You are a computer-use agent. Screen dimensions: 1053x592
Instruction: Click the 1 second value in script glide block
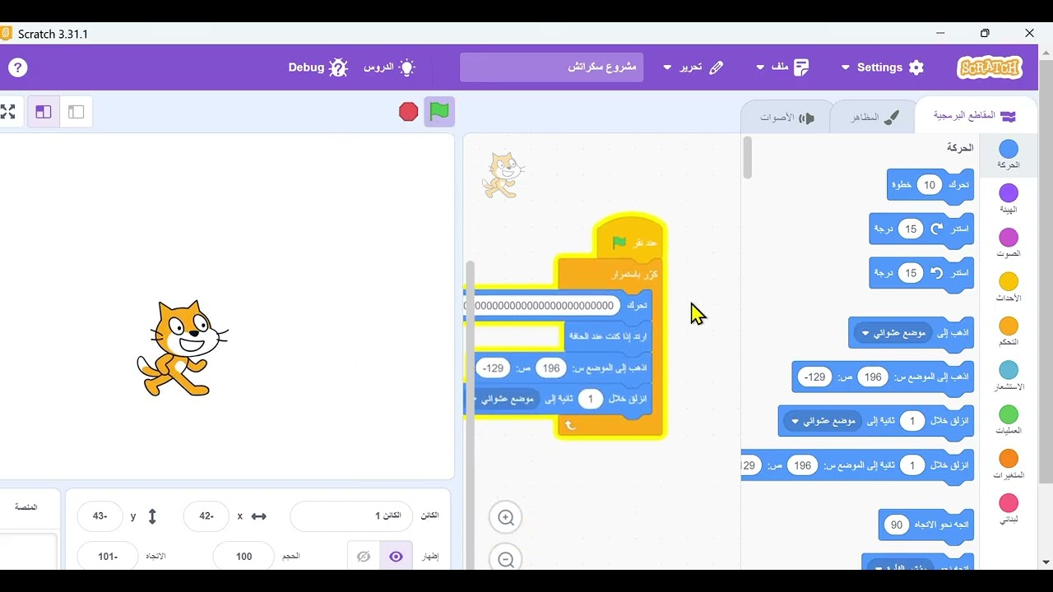[590, 400]
